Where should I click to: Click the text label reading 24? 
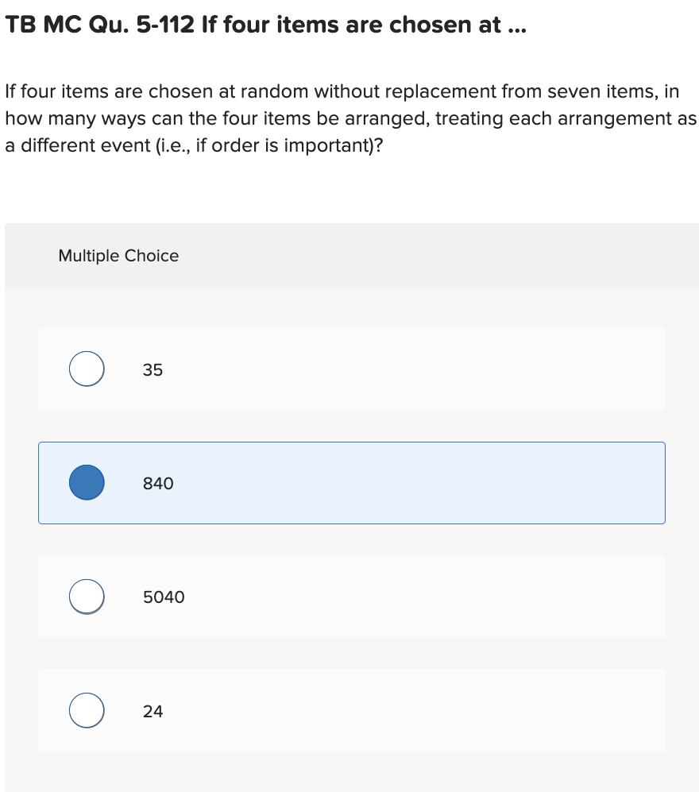[x=153, y=711]
